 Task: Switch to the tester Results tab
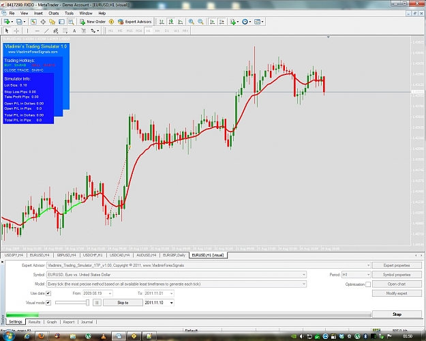click(35, 322)
